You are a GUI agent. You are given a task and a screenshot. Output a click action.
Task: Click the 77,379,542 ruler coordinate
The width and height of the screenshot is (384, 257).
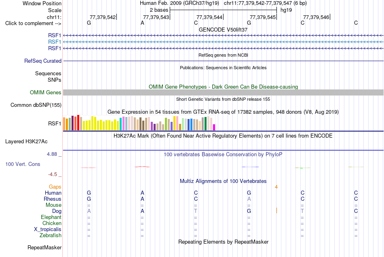click(103, 17)
